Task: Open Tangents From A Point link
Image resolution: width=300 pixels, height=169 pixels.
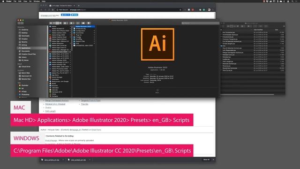Action: coord(90,100)
